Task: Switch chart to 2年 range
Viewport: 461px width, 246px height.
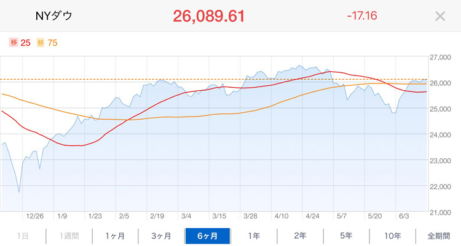Action: point(300,236)
